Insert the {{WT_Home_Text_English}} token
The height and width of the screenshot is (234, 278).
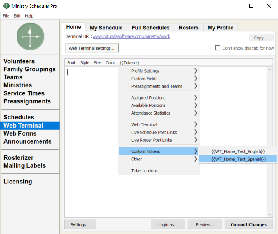238,151
